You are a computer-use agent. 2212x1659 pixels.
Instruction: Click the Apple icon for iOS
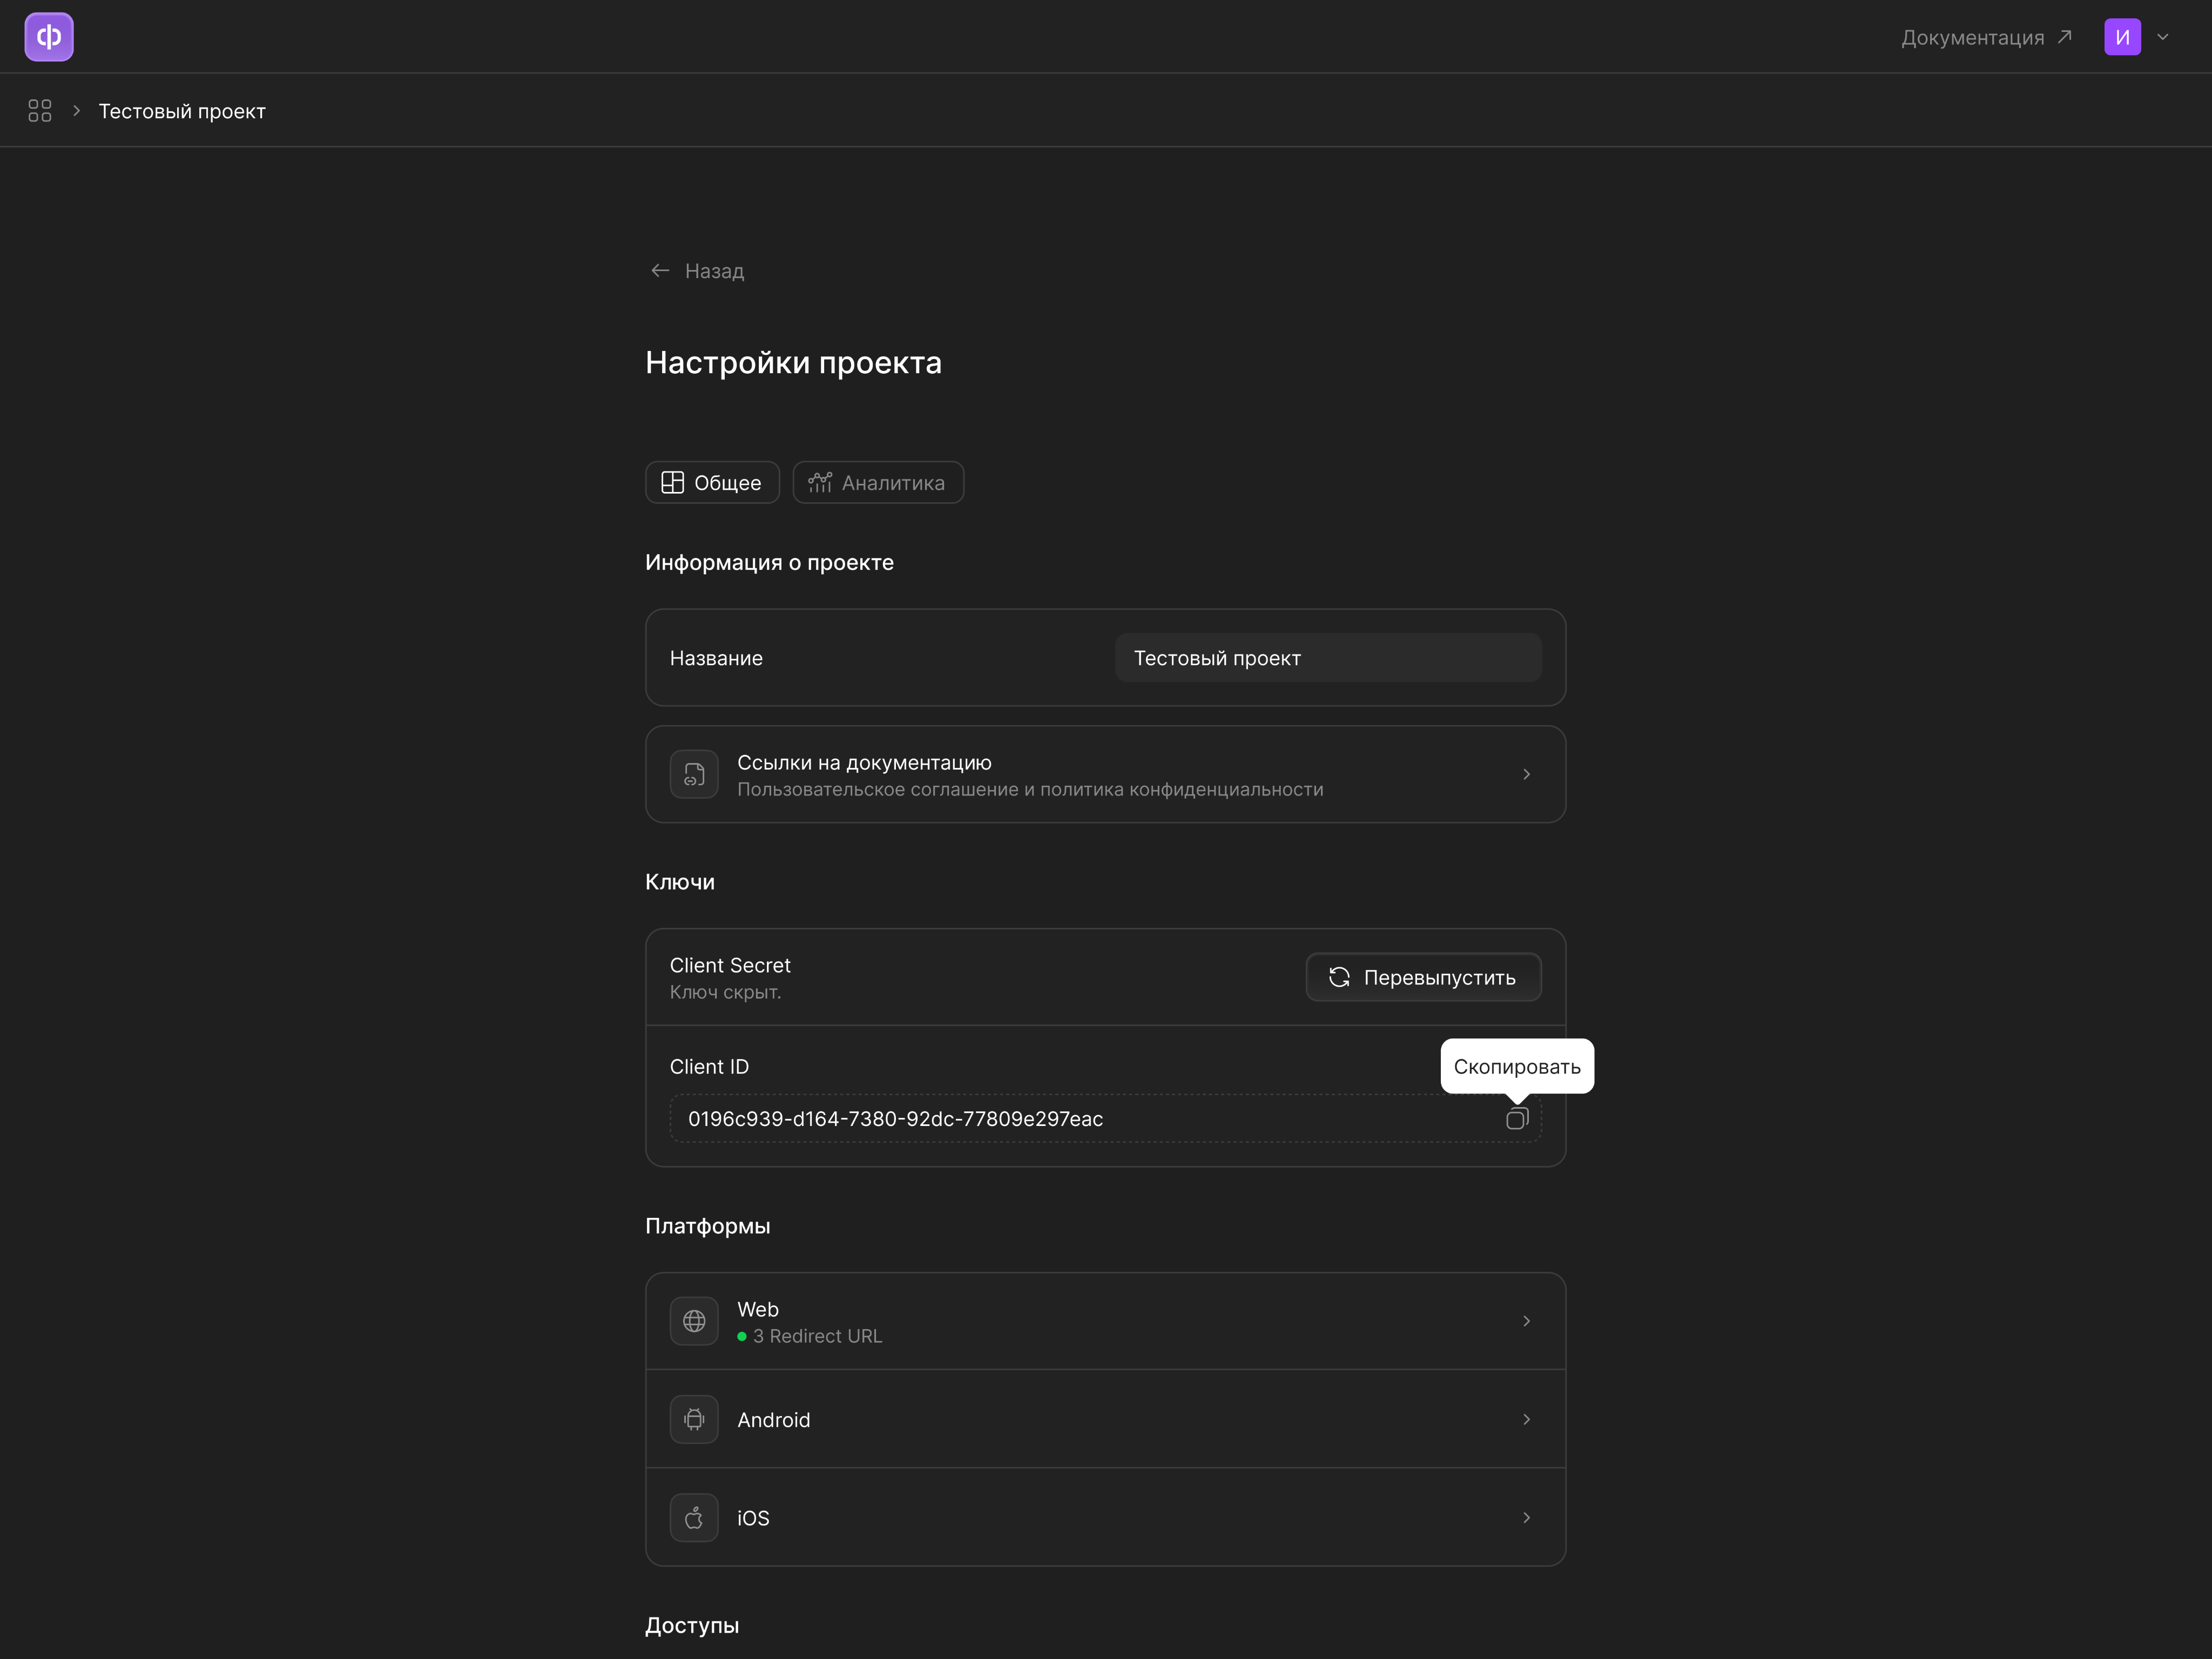694,1518
